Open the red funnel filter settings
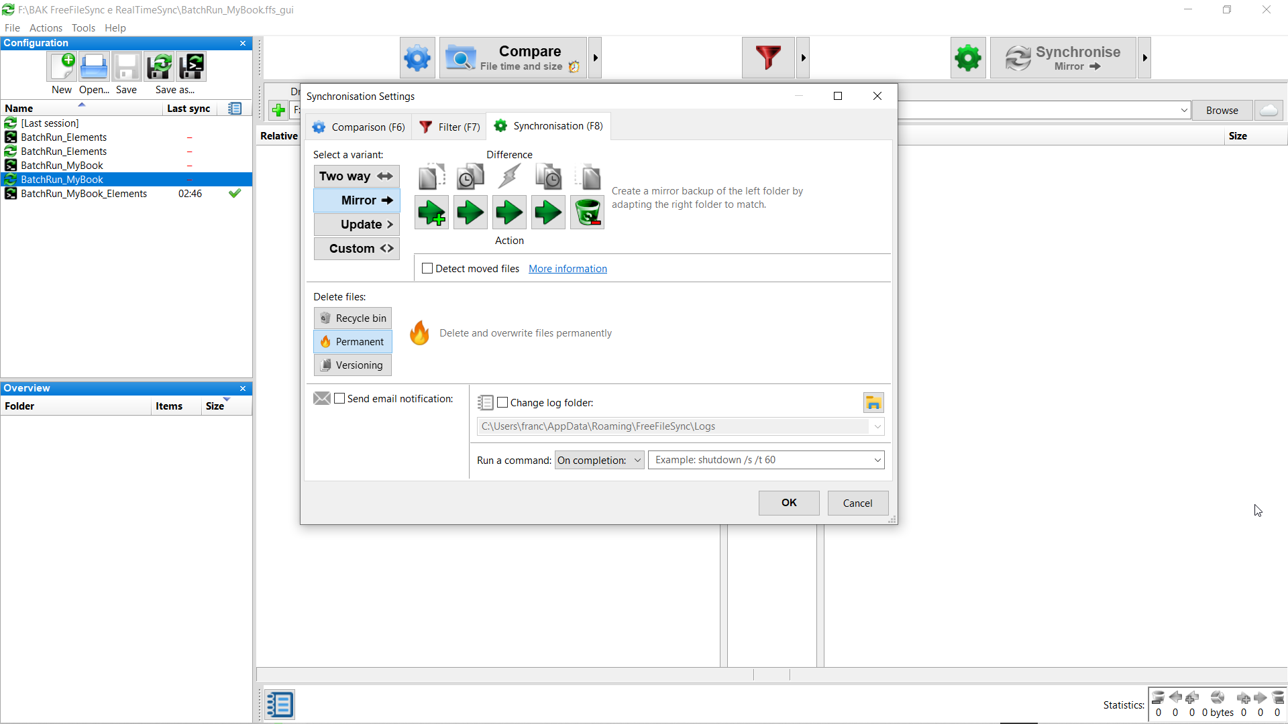 click(x=768, y=58)
